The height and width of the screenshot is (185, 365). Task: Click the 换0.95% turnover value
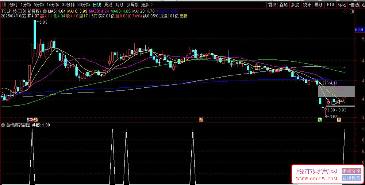pyautogui.click(x=151, y=16)
